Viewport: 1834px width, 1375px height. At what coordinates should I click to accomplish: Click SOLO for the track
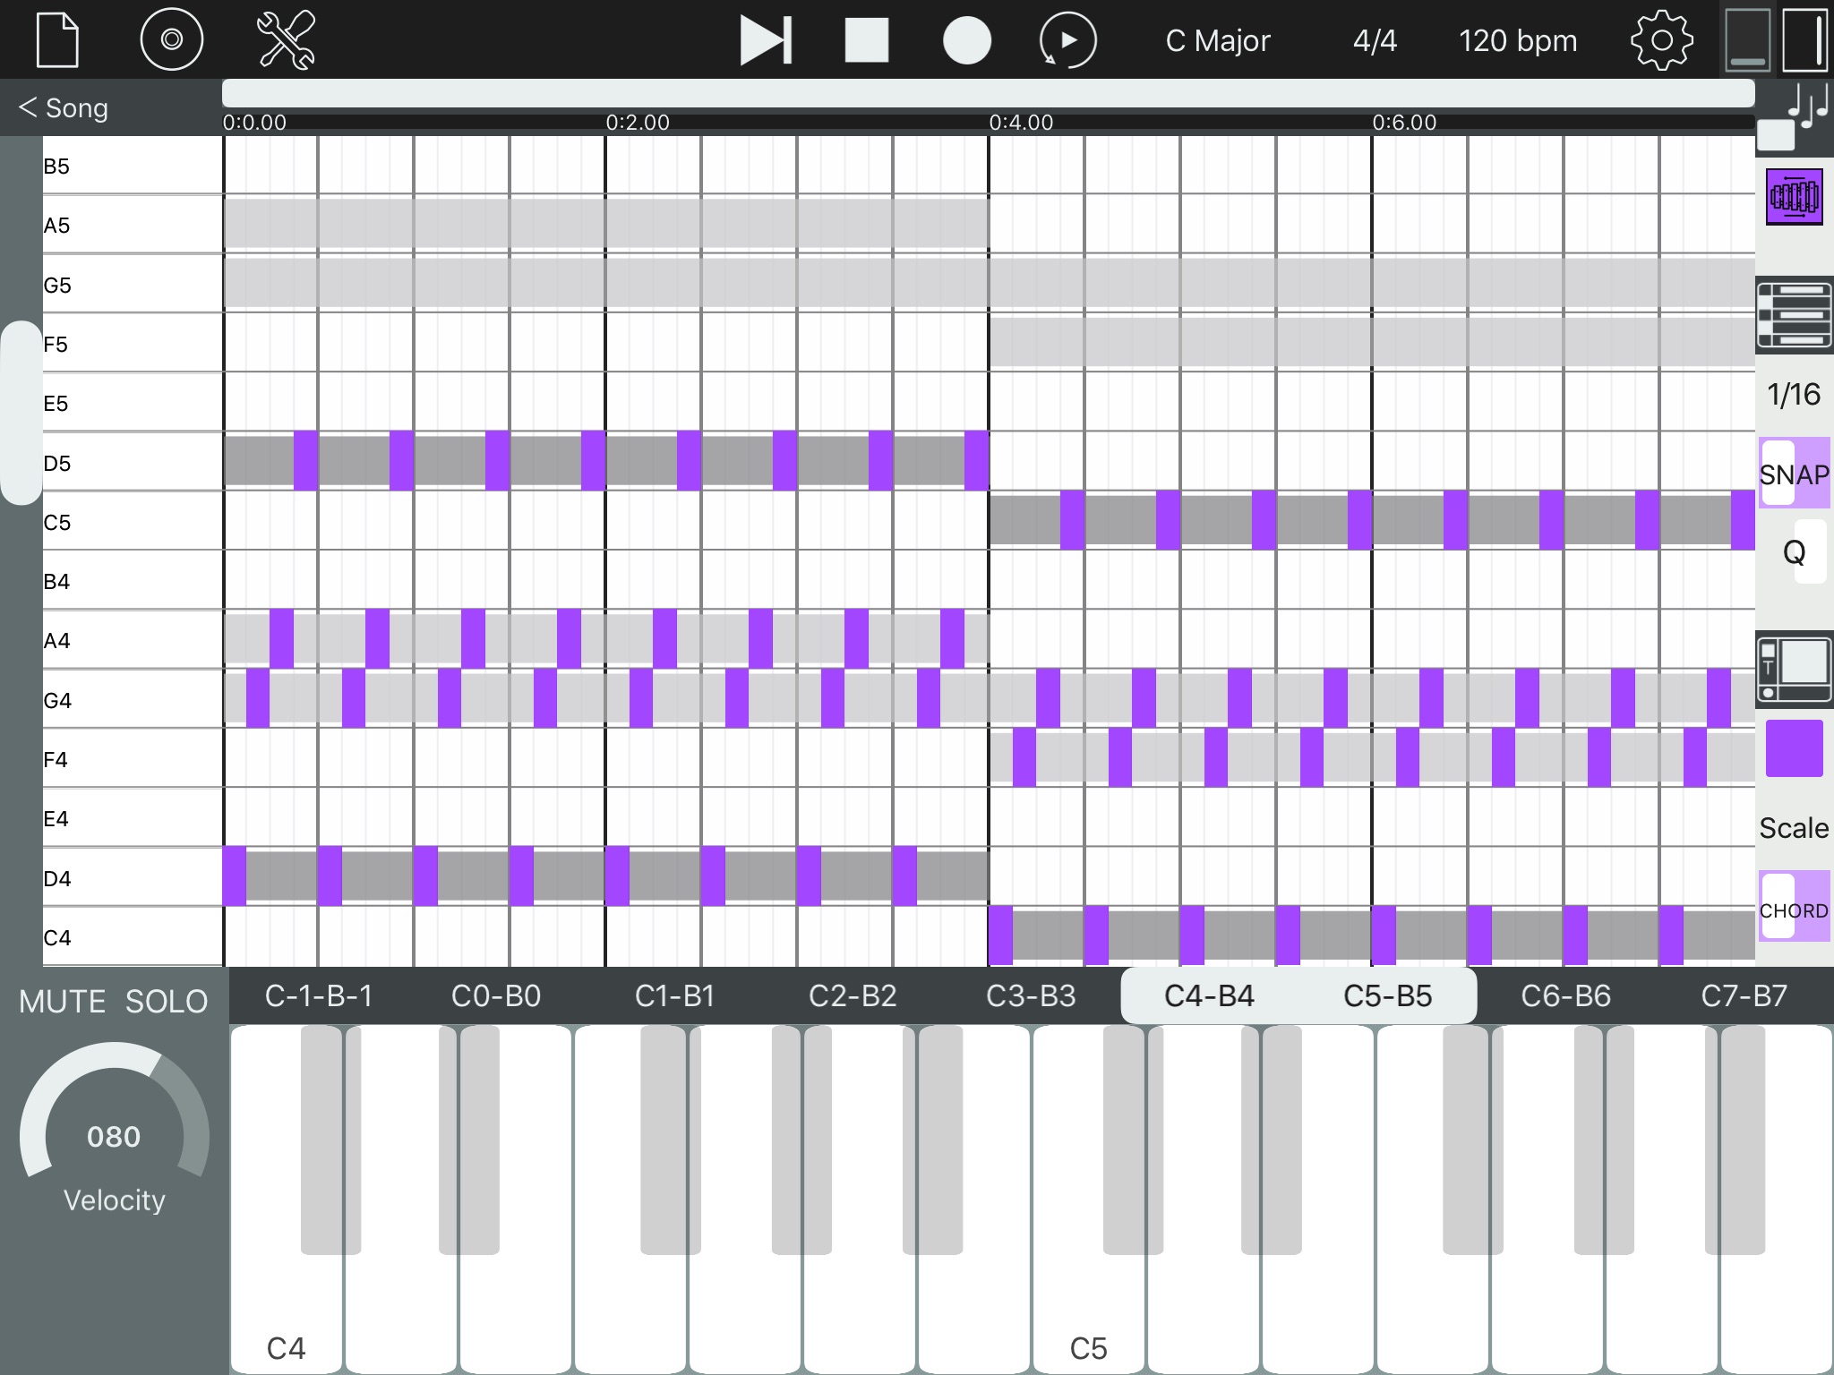pyautogui.click(x=167, y=1001)
